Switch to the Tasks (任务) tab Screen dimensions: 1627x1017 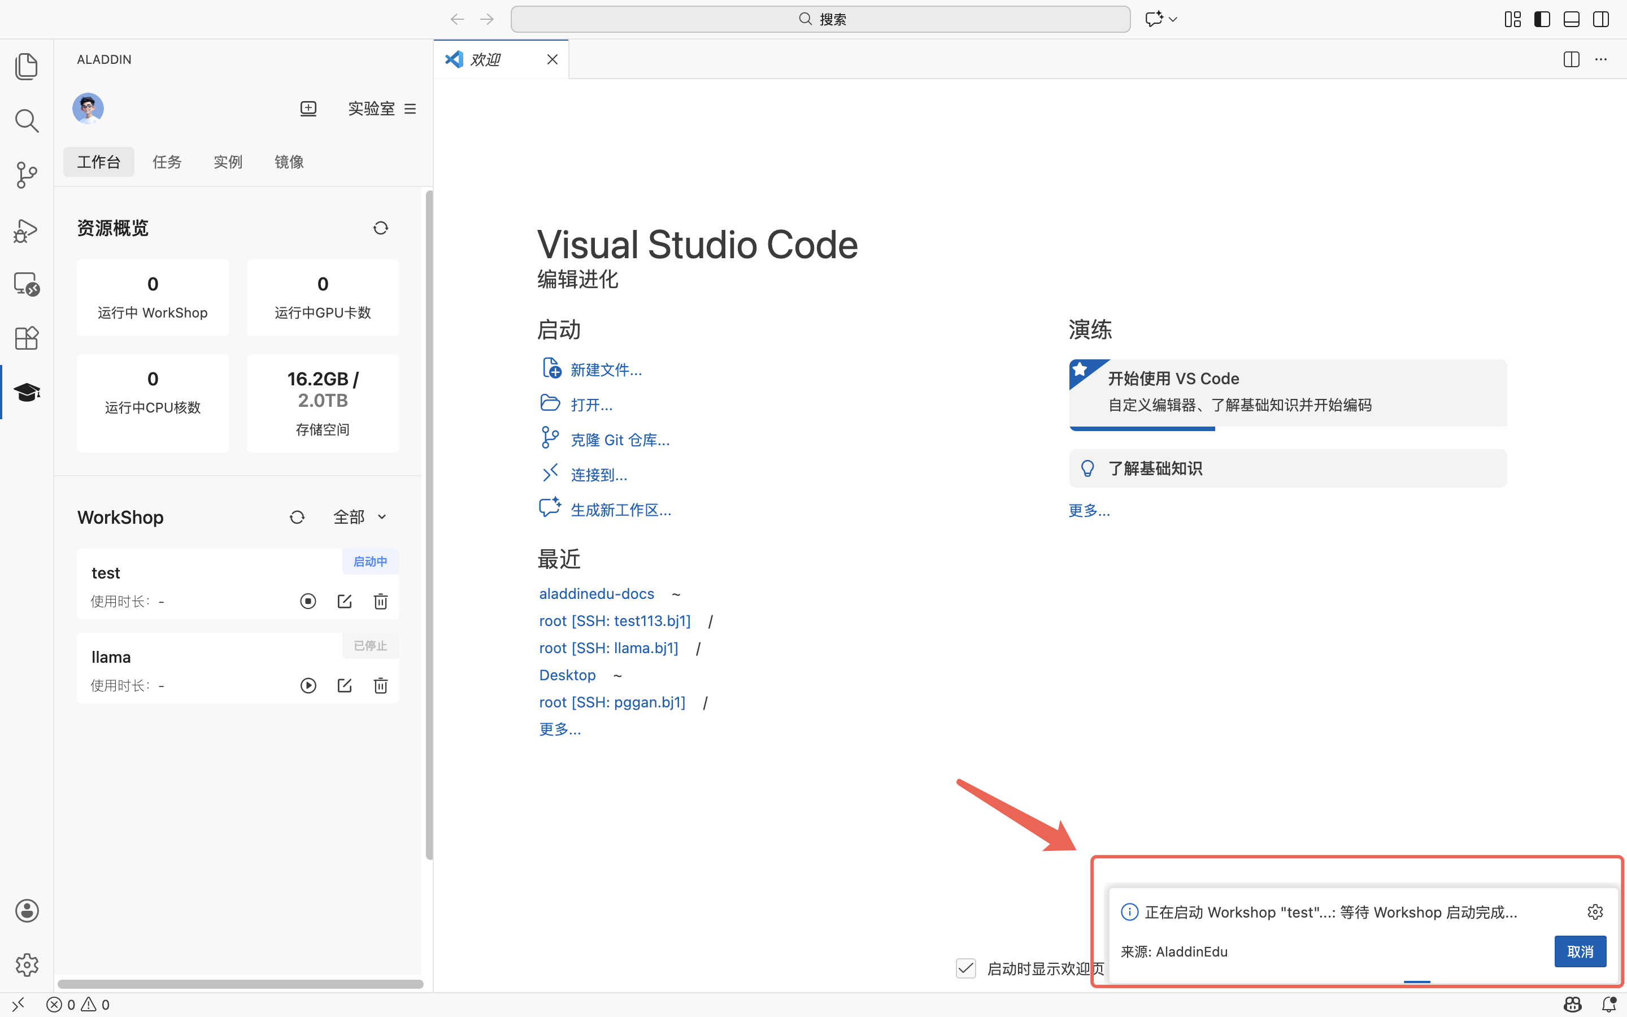pyautogui.click(x=167, y=162)
